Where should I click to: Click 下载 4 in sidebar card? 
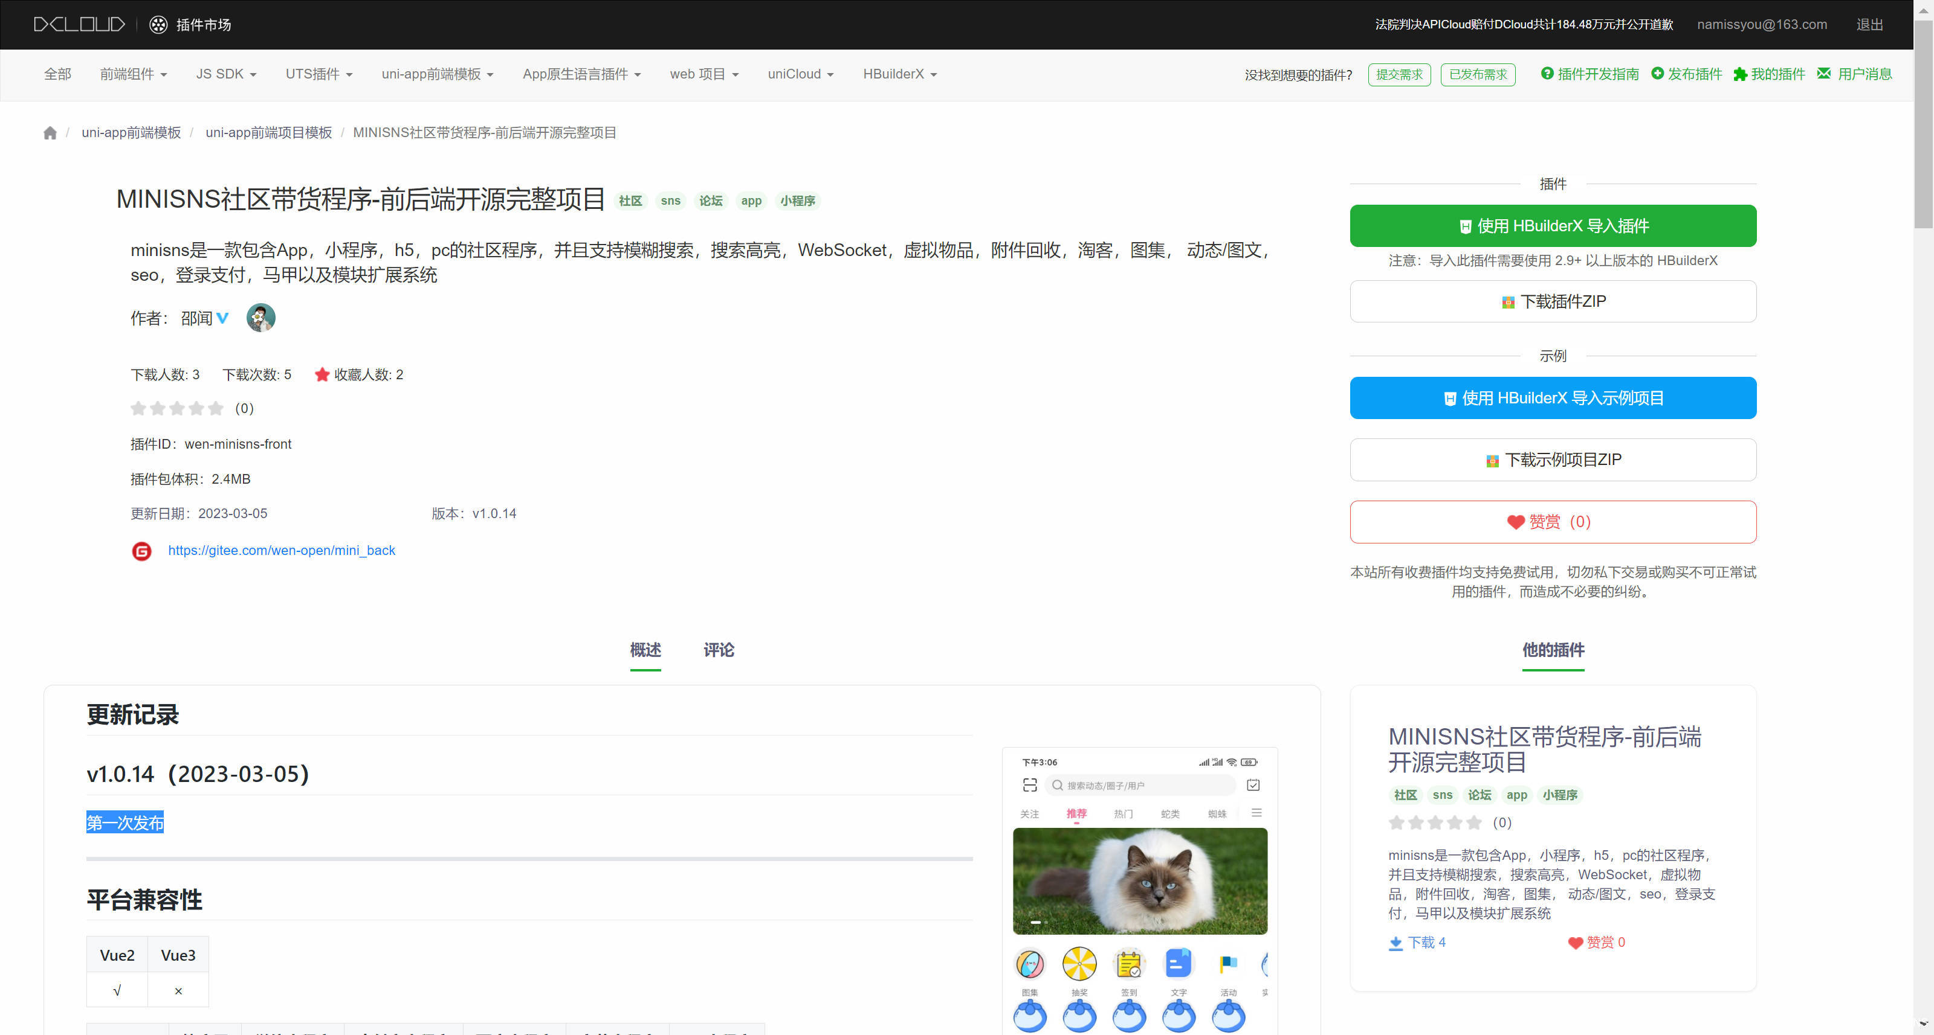click(x=1417, y=943)
